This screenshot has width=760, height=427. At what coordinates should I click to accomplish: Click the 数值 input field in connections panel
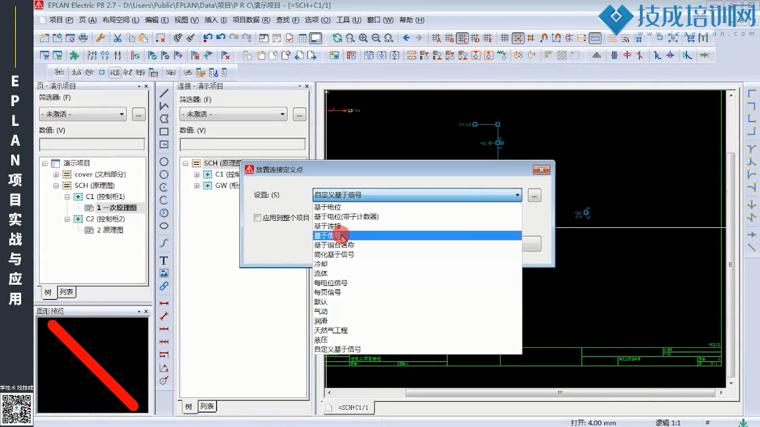pyautogui.click(x=242, y=144)
